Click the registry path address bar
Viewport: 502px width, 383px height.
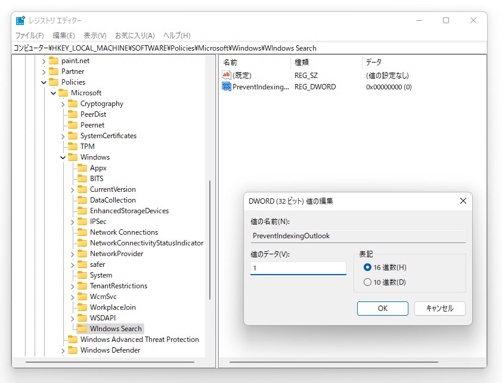tap(238, 48)
